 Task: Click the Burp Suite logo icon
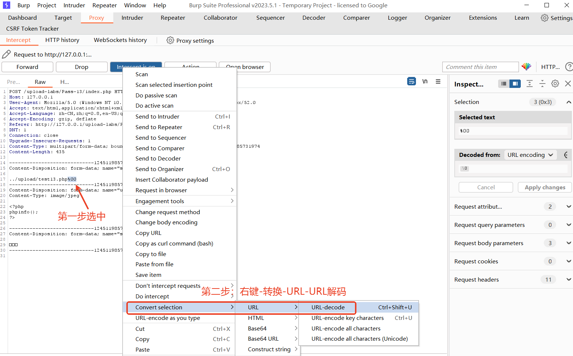[7, 5]
